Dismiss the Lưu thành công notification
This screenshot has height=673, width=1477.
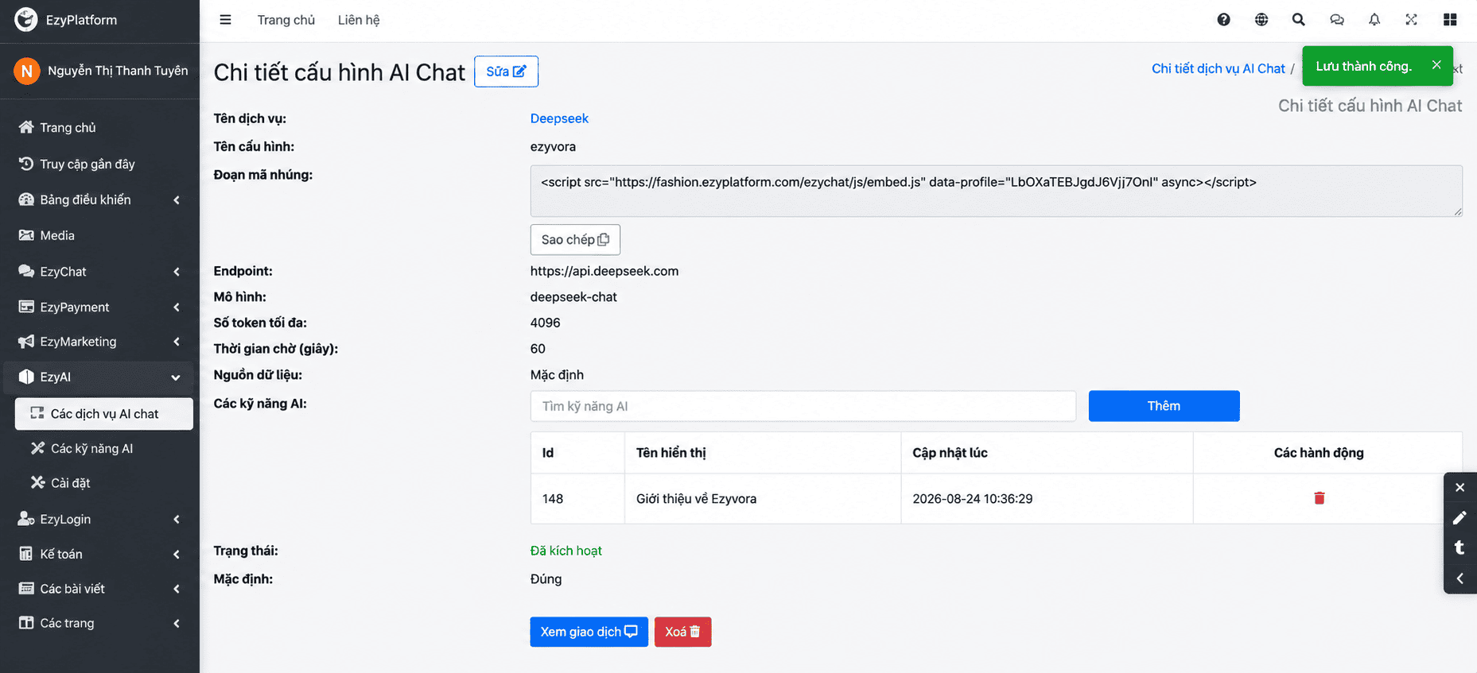click(x=1436, y=65)
